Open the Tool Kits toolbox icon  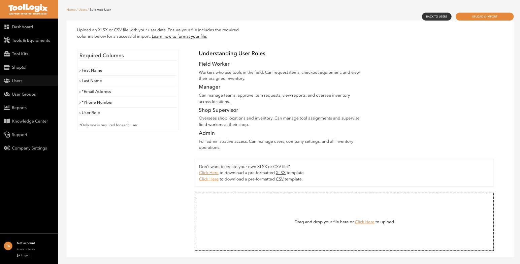point(7,54)
